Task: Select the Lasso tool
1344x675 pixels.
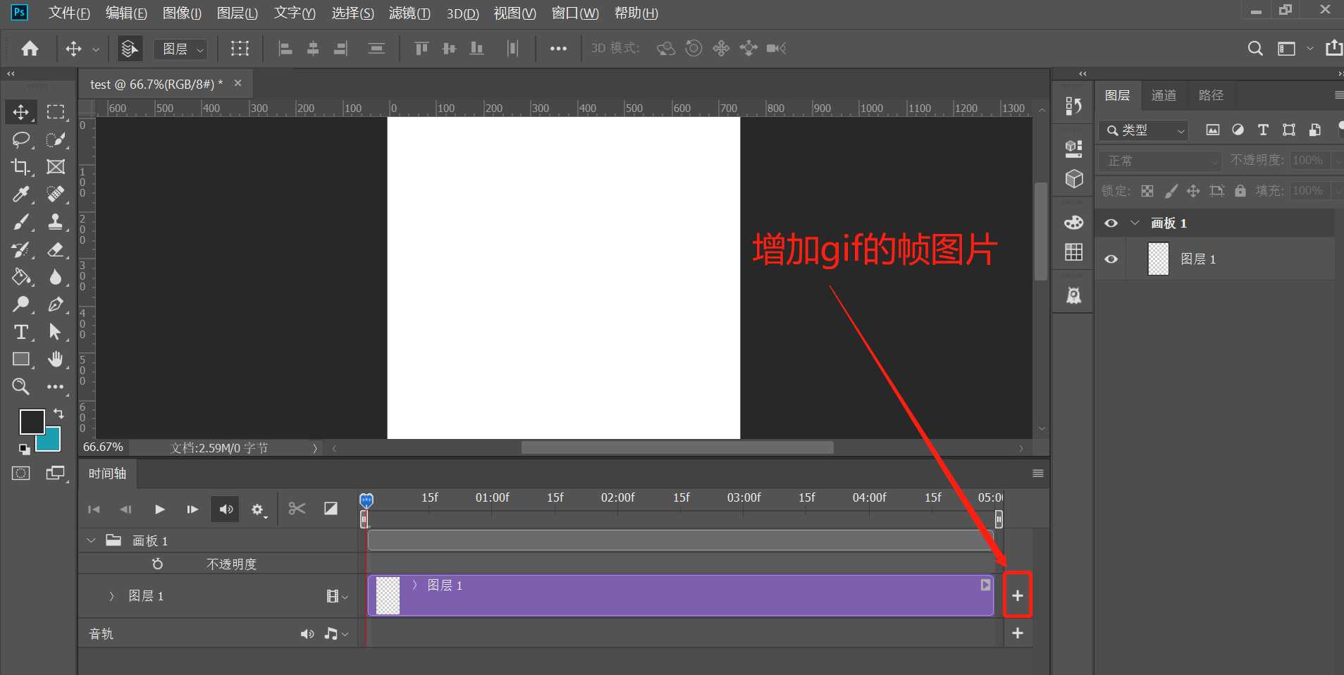Action: click(21, 140)
